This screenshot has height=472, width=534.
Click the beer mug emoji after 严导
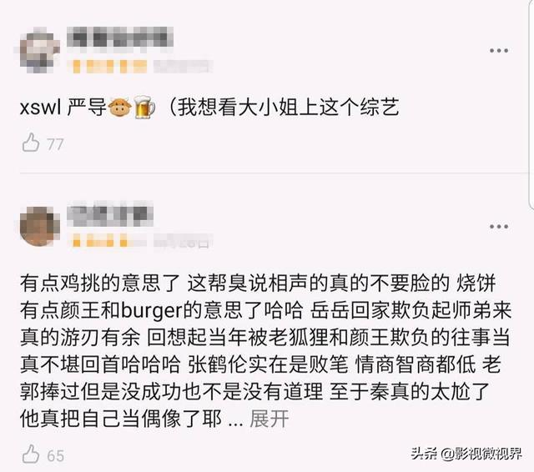tap(144, 107)
